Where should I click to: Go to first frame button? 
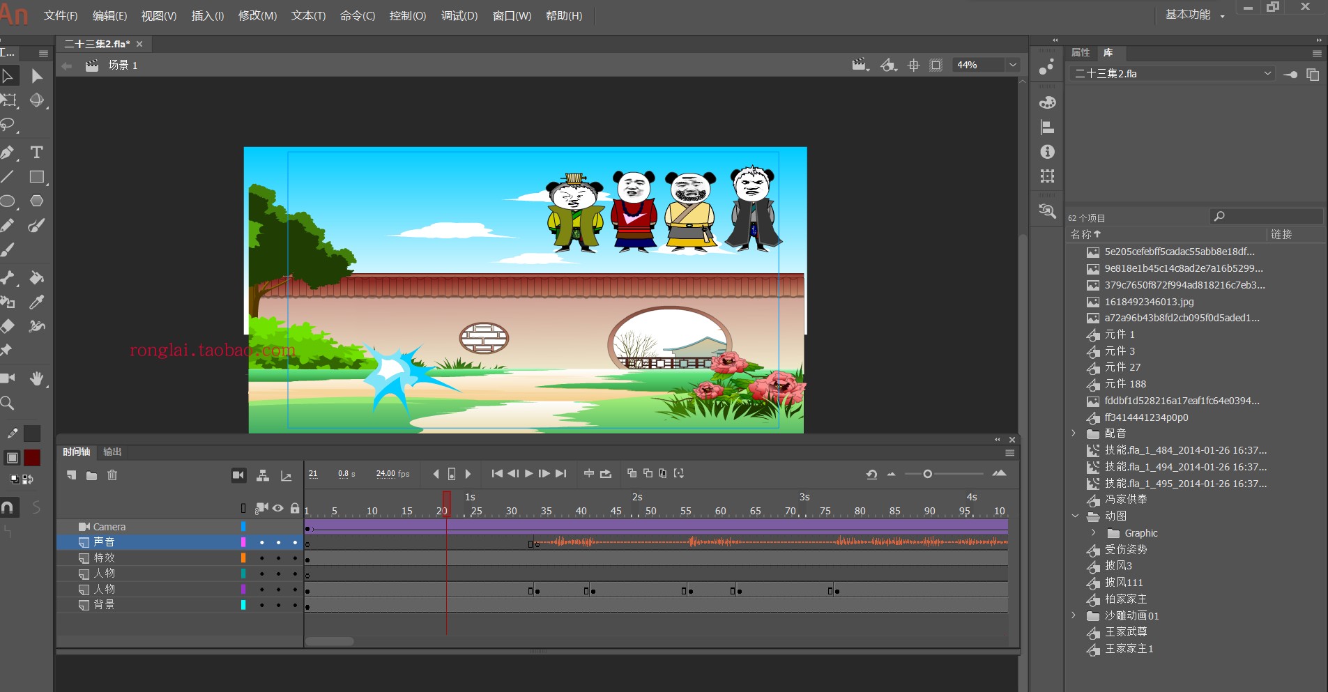(x=497, y=474)
